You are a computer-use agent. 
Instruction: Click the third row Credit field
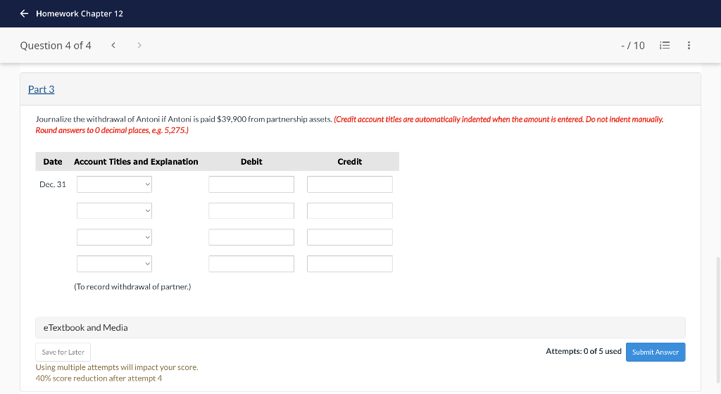pos(350,237)
